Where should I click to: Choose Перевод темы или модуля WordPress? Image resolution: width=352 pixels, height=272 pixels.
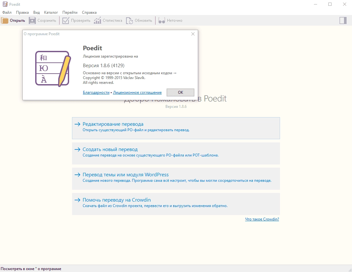[176, 179]
